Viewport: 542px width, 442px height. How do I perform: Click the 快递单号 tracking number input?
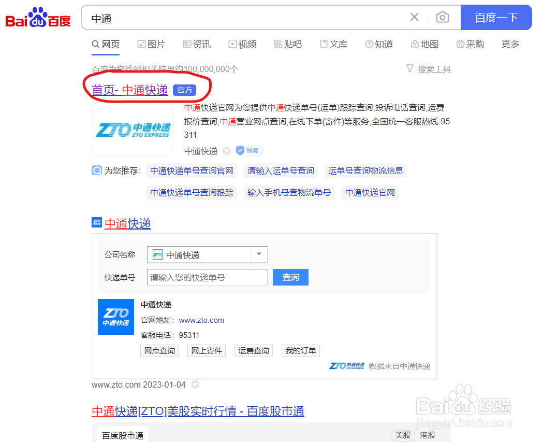point(207,277)
